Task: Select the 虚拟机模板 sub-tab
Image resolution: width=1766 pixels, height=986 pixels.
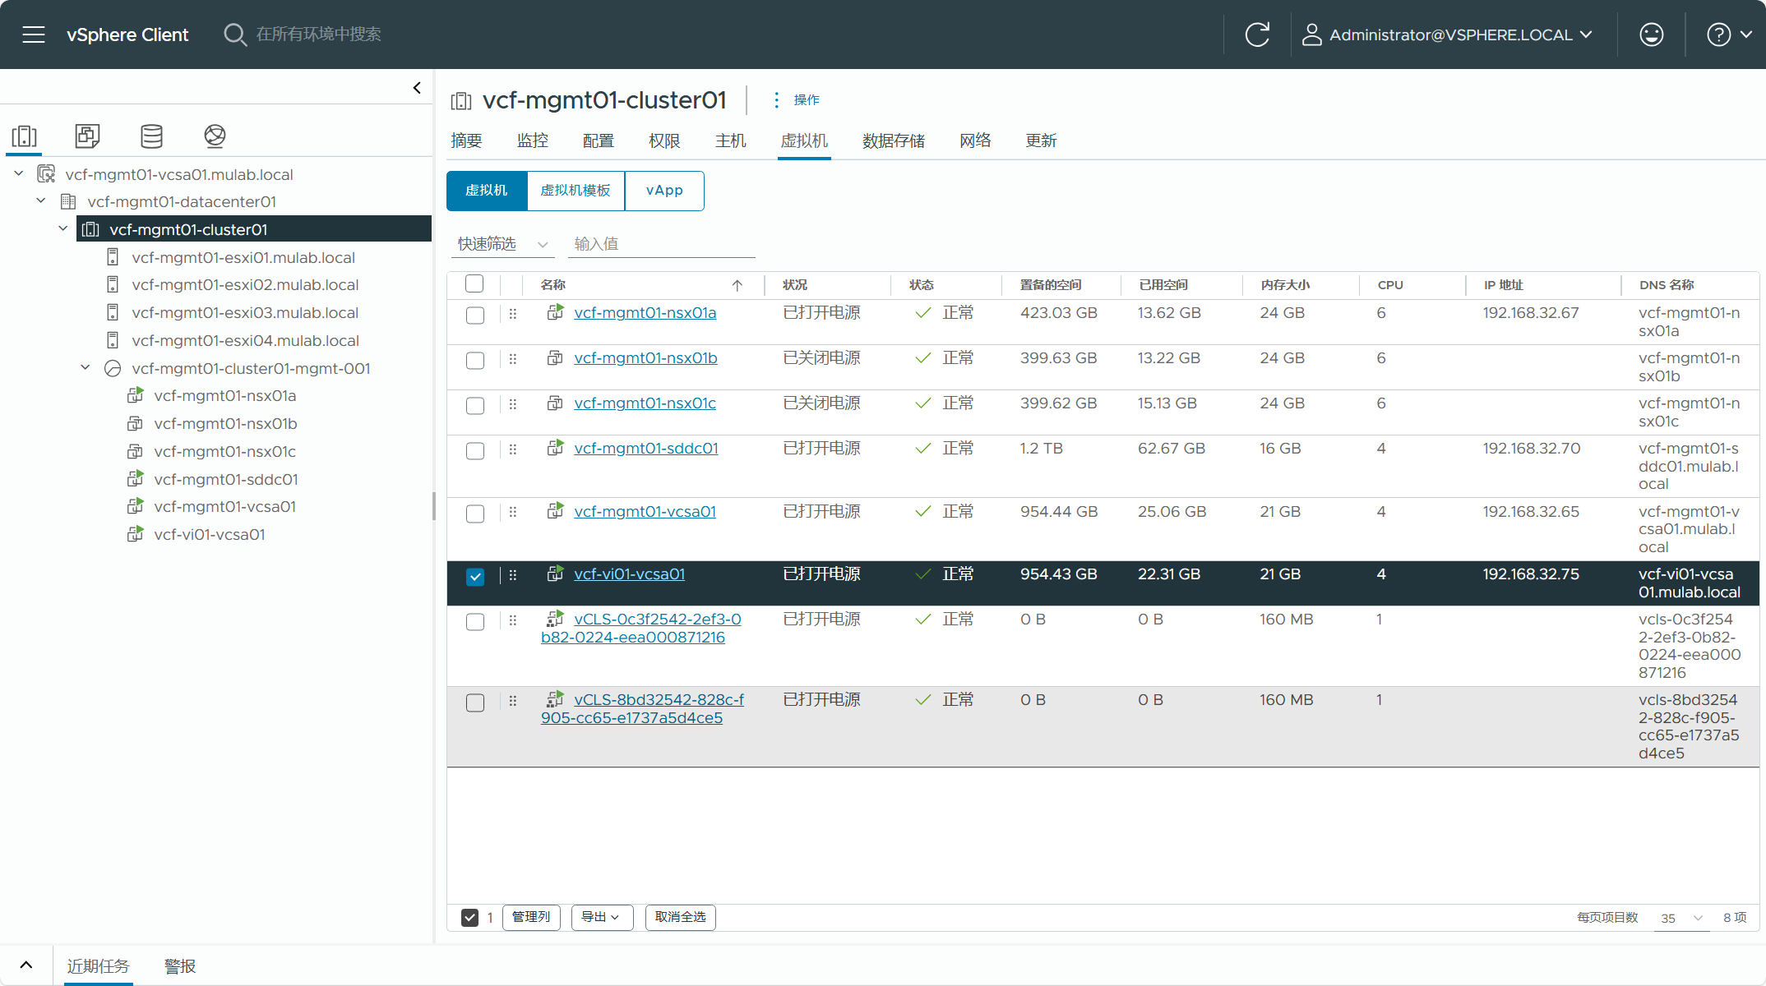Action: (576, 191)
